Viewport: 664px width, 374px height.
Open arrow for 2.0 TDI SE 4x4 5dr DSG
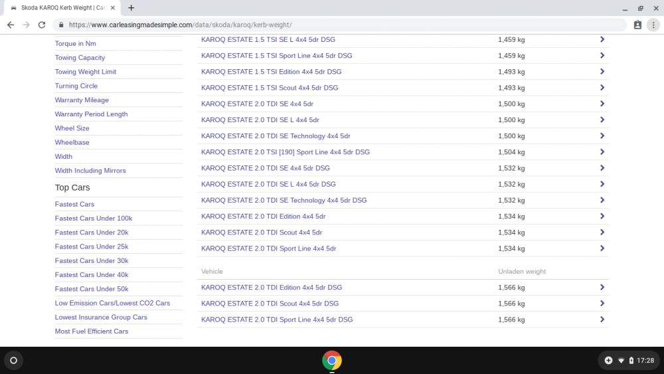(602, 168)
